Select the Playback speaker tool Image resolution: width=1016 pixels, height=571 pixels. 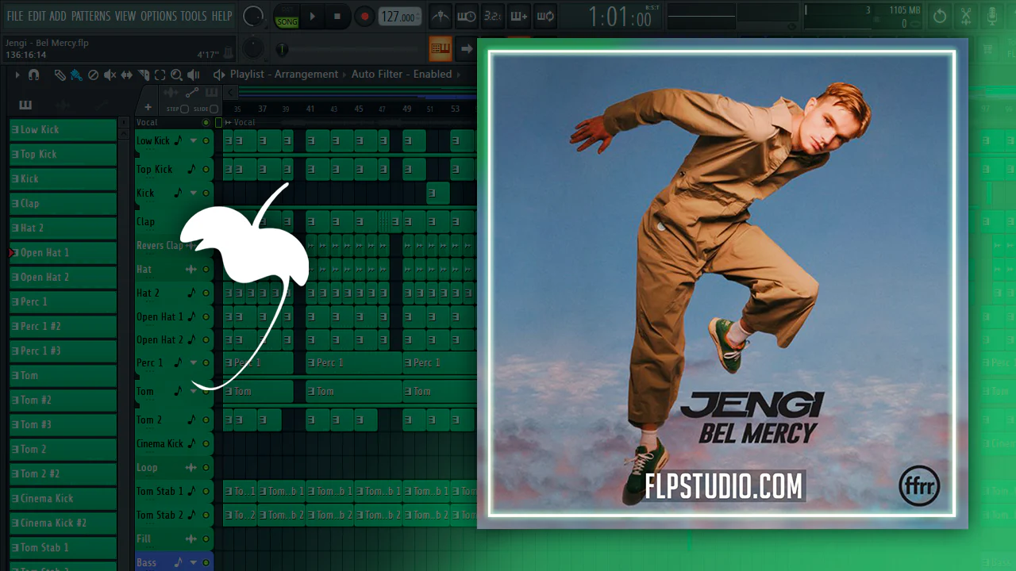[x=193, y=75]
